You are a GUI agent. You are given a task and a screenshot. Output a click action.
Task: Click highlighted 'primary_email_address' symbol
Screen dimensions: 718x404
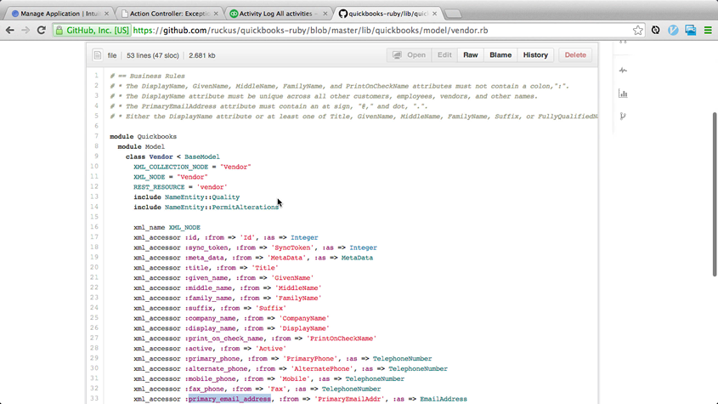coord(229,399)
